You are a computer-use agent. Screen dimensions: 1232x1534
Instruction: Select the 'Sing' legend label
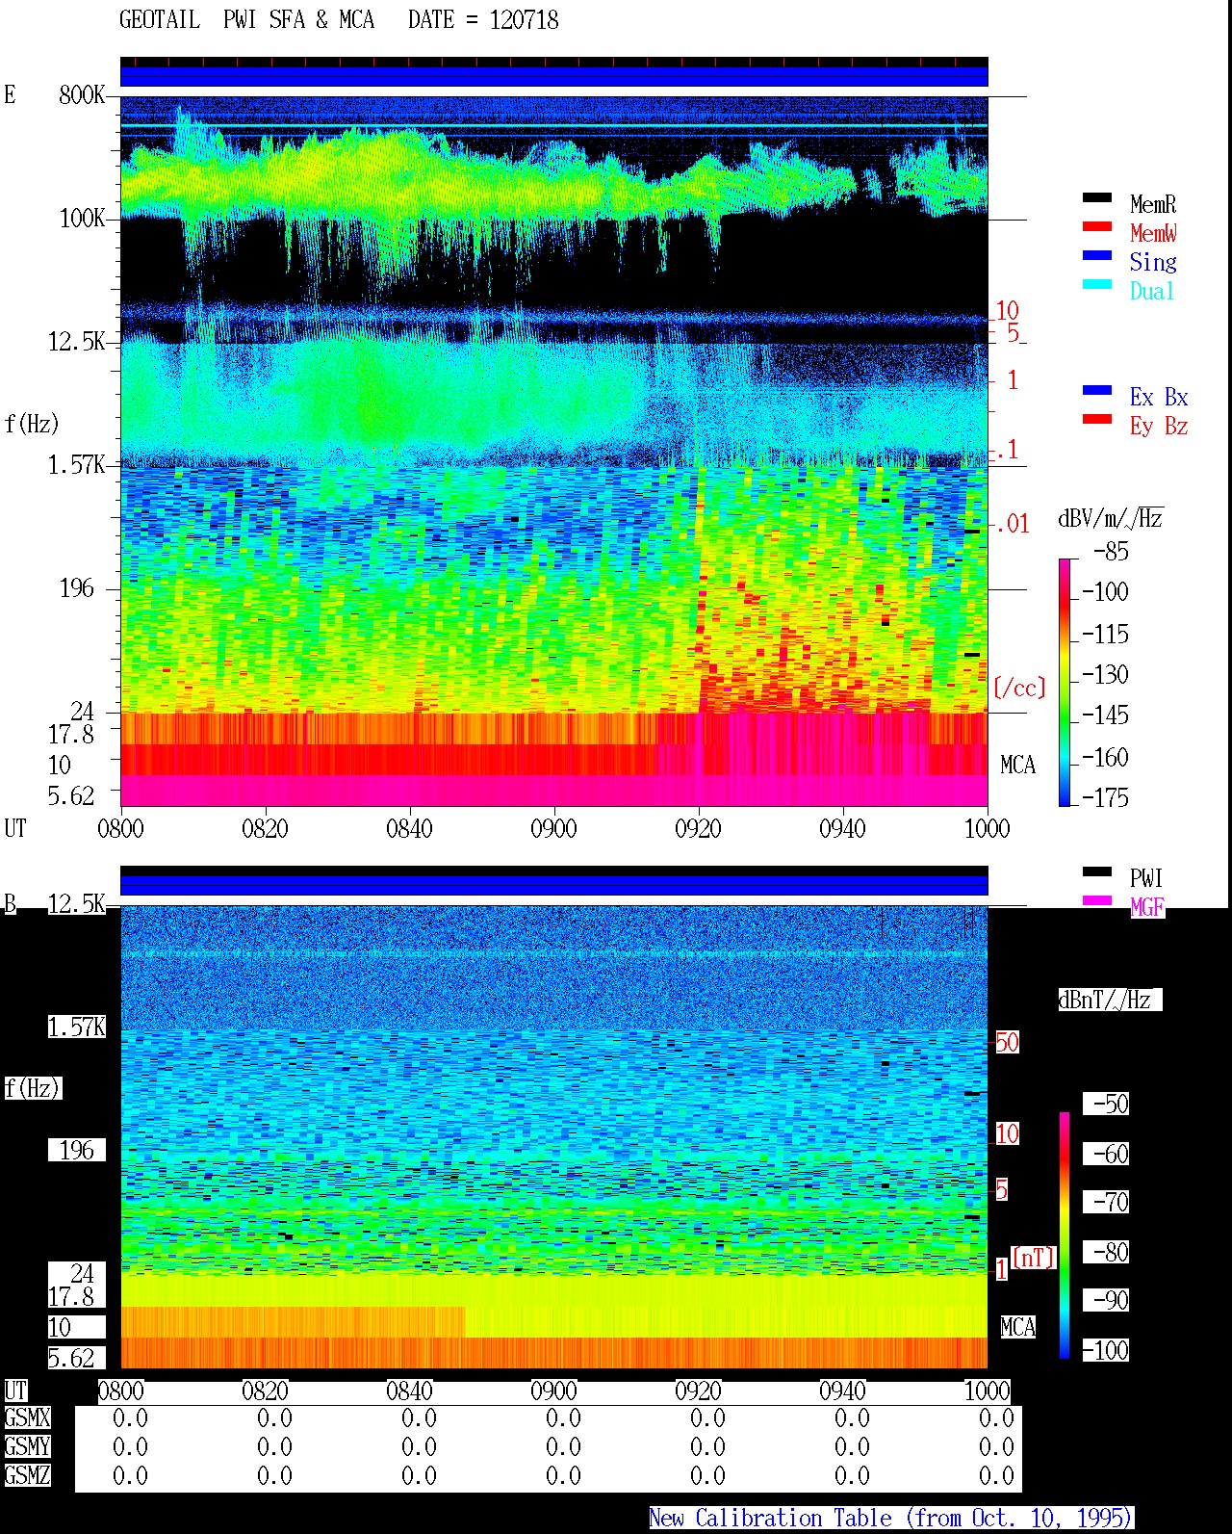tap(1153, 262)
